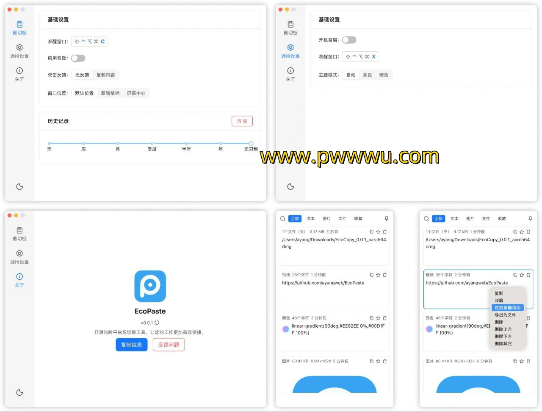Select 文件 filter in panel without context menu
The image size is (542, 412).
coord(343,219)
